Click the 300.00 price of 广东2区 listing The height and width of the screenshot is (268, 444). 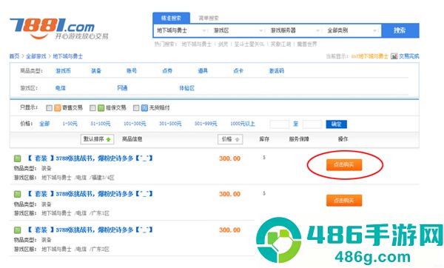229,230
